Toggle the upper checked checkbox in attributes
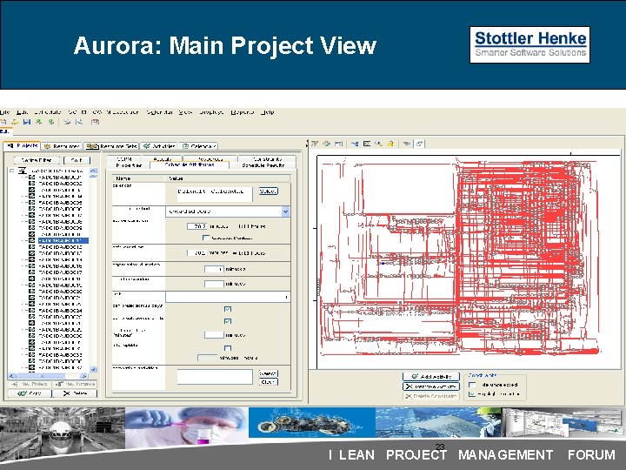Screen dimensions: 626x470 coord(228,309)
